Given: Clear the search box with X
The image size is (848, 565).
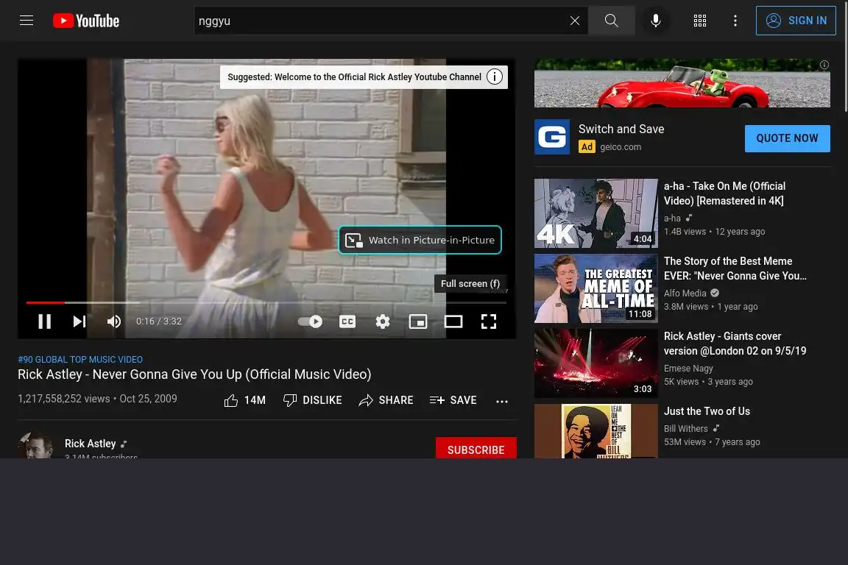Looking at the screenshot, I should pos(574,21).
